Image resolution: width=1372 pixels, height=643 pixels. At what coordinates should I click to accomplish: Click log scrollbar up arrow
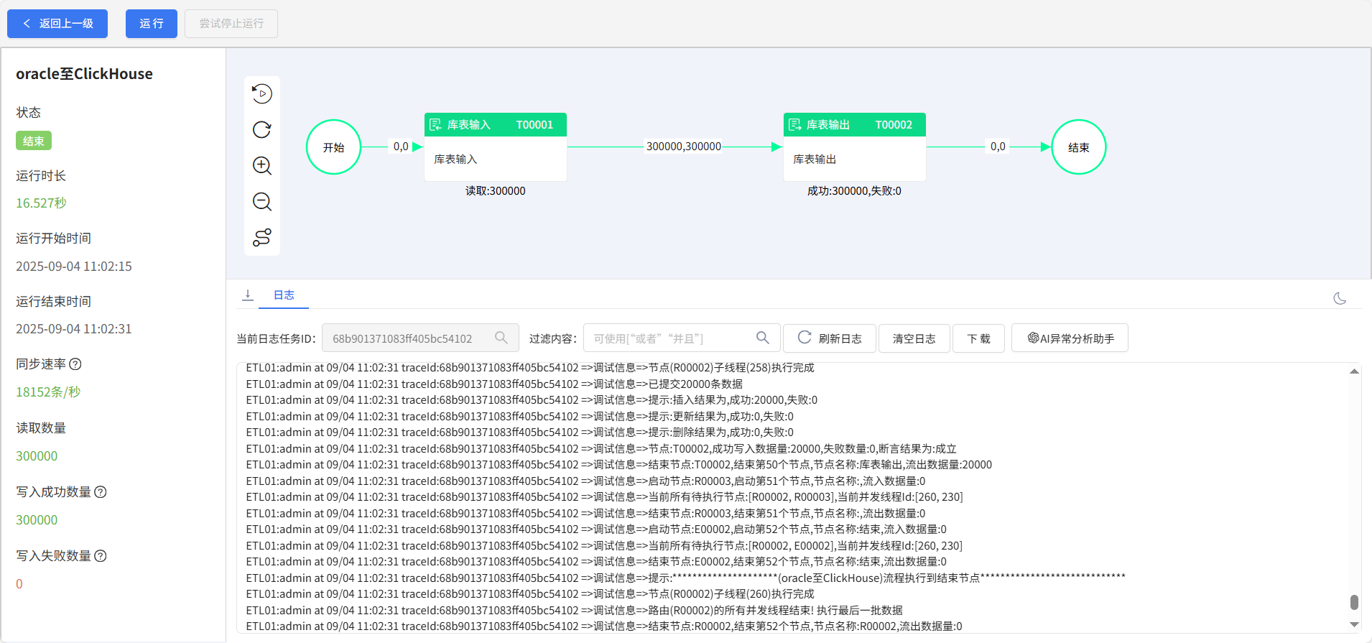1354,371
